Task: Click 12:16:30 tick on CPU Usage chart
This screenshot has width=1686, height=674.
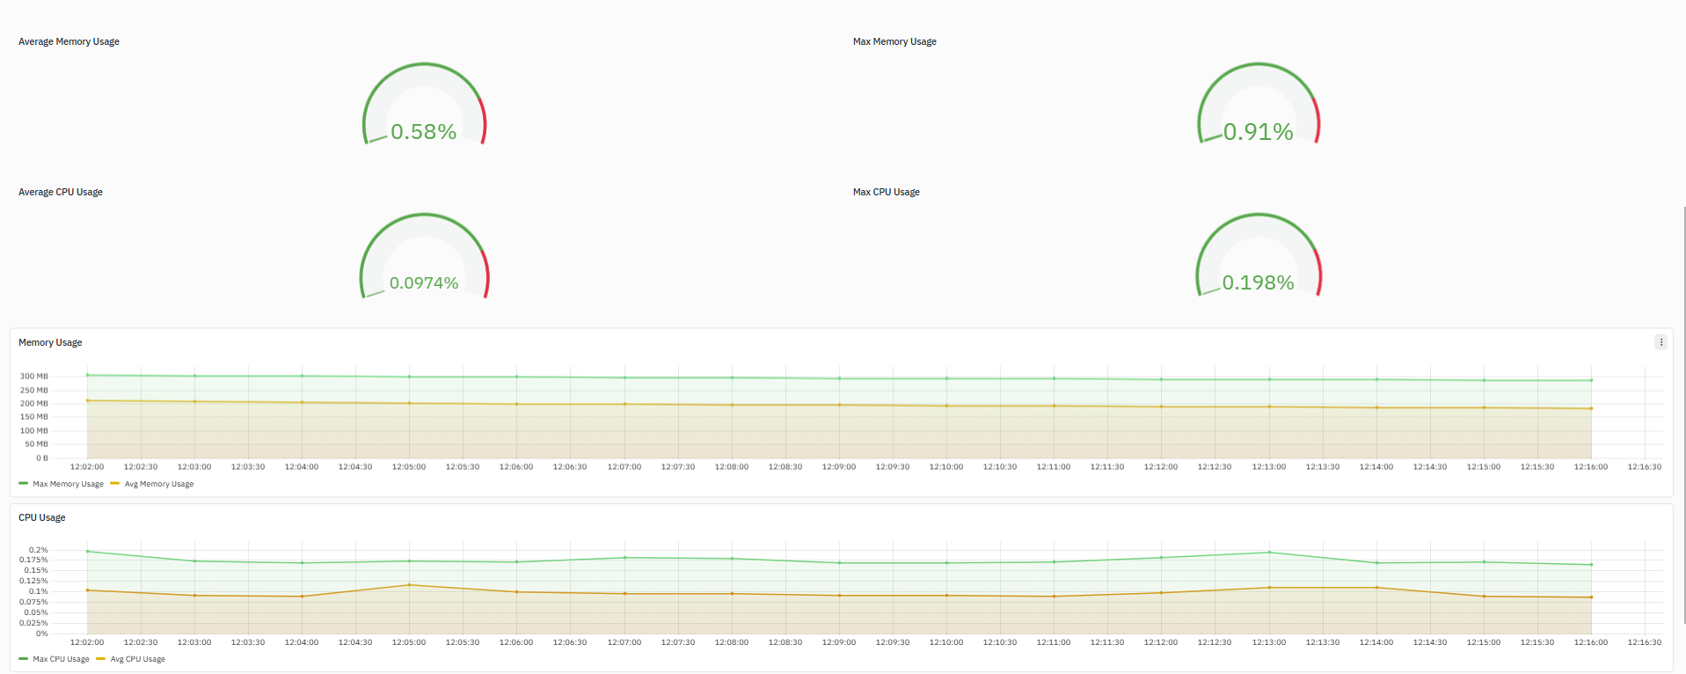Action: (1645, 642)
